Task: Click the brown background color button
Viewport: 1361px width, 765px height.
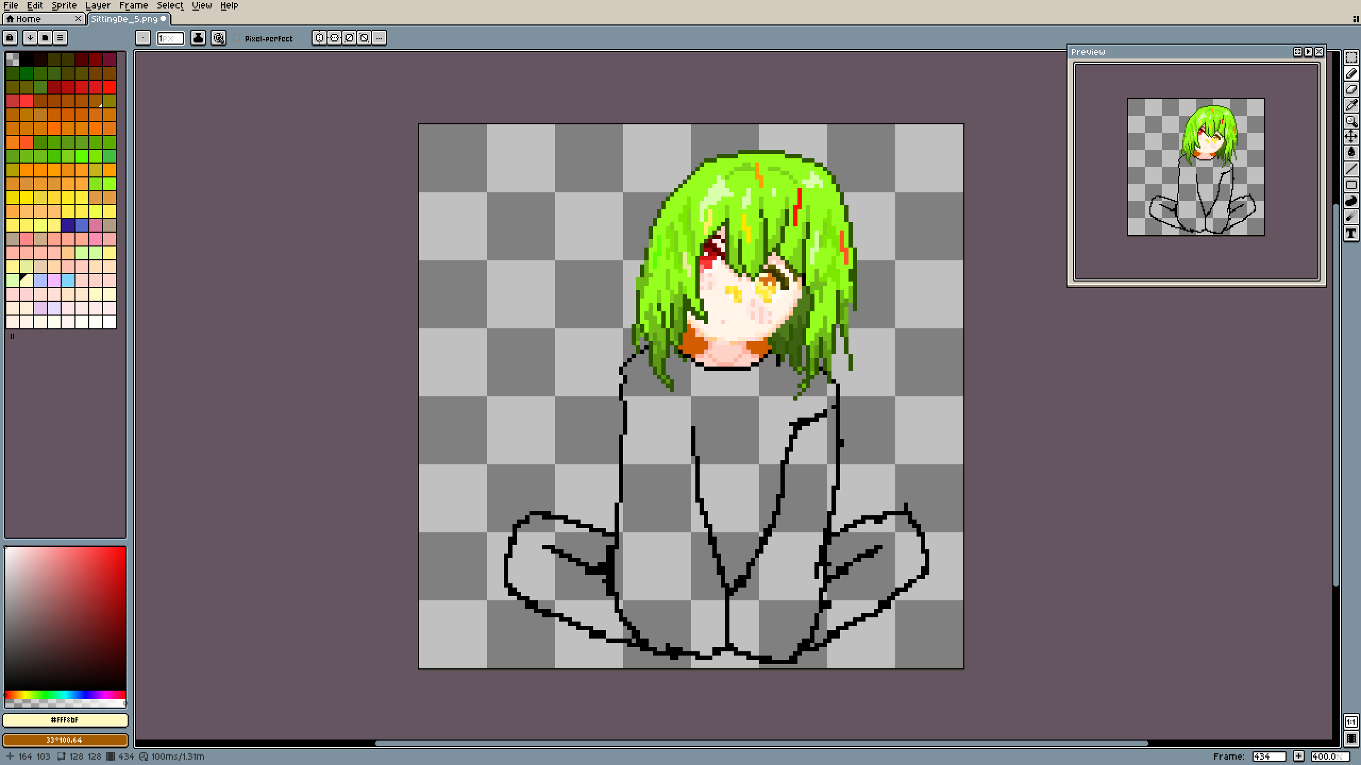Action: pyautogui.click(x=65, y=740)
